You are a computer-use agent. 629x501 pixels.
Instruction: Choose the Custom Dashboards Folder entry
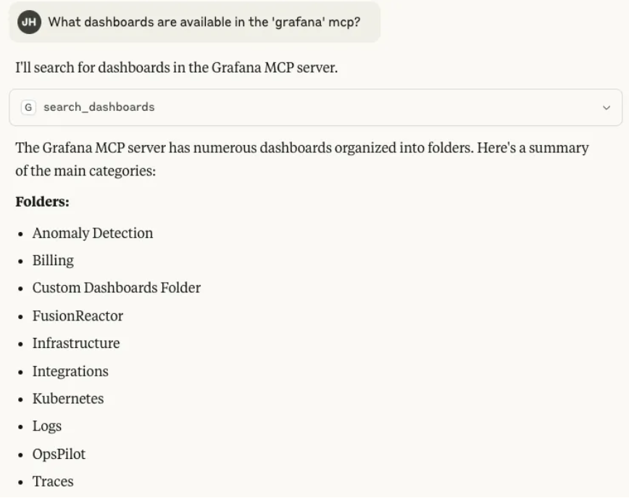coord(117,288)
